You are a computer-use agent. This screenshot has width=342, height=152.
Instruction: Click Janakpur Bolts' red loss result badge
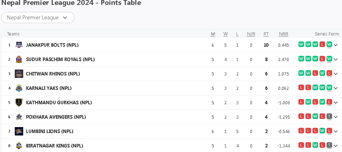point(322,44)
